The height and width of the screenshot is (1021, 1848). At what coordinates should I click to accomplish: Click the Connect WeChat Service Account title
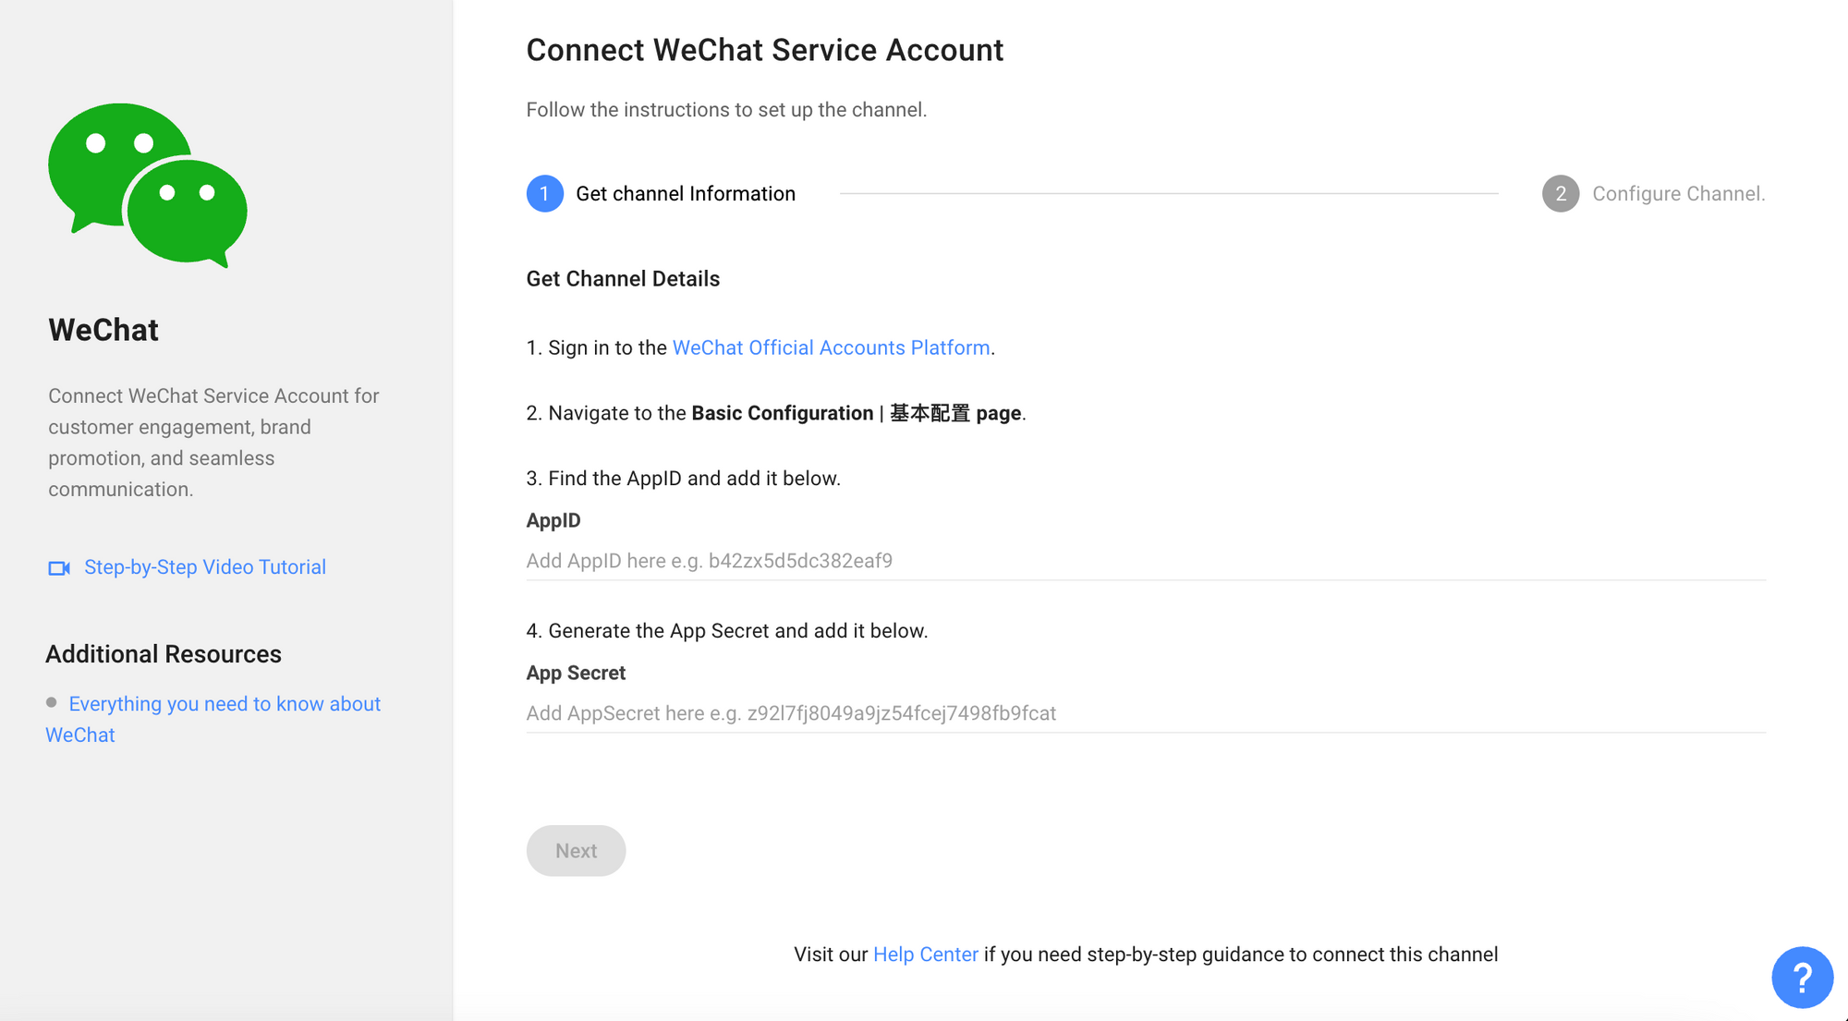(764, 50)
